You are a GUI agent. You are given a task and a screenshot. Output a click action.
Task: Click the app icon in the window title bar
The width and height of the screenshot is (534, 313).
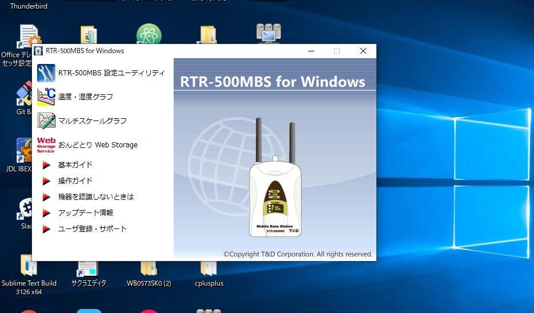click(39, 51)
